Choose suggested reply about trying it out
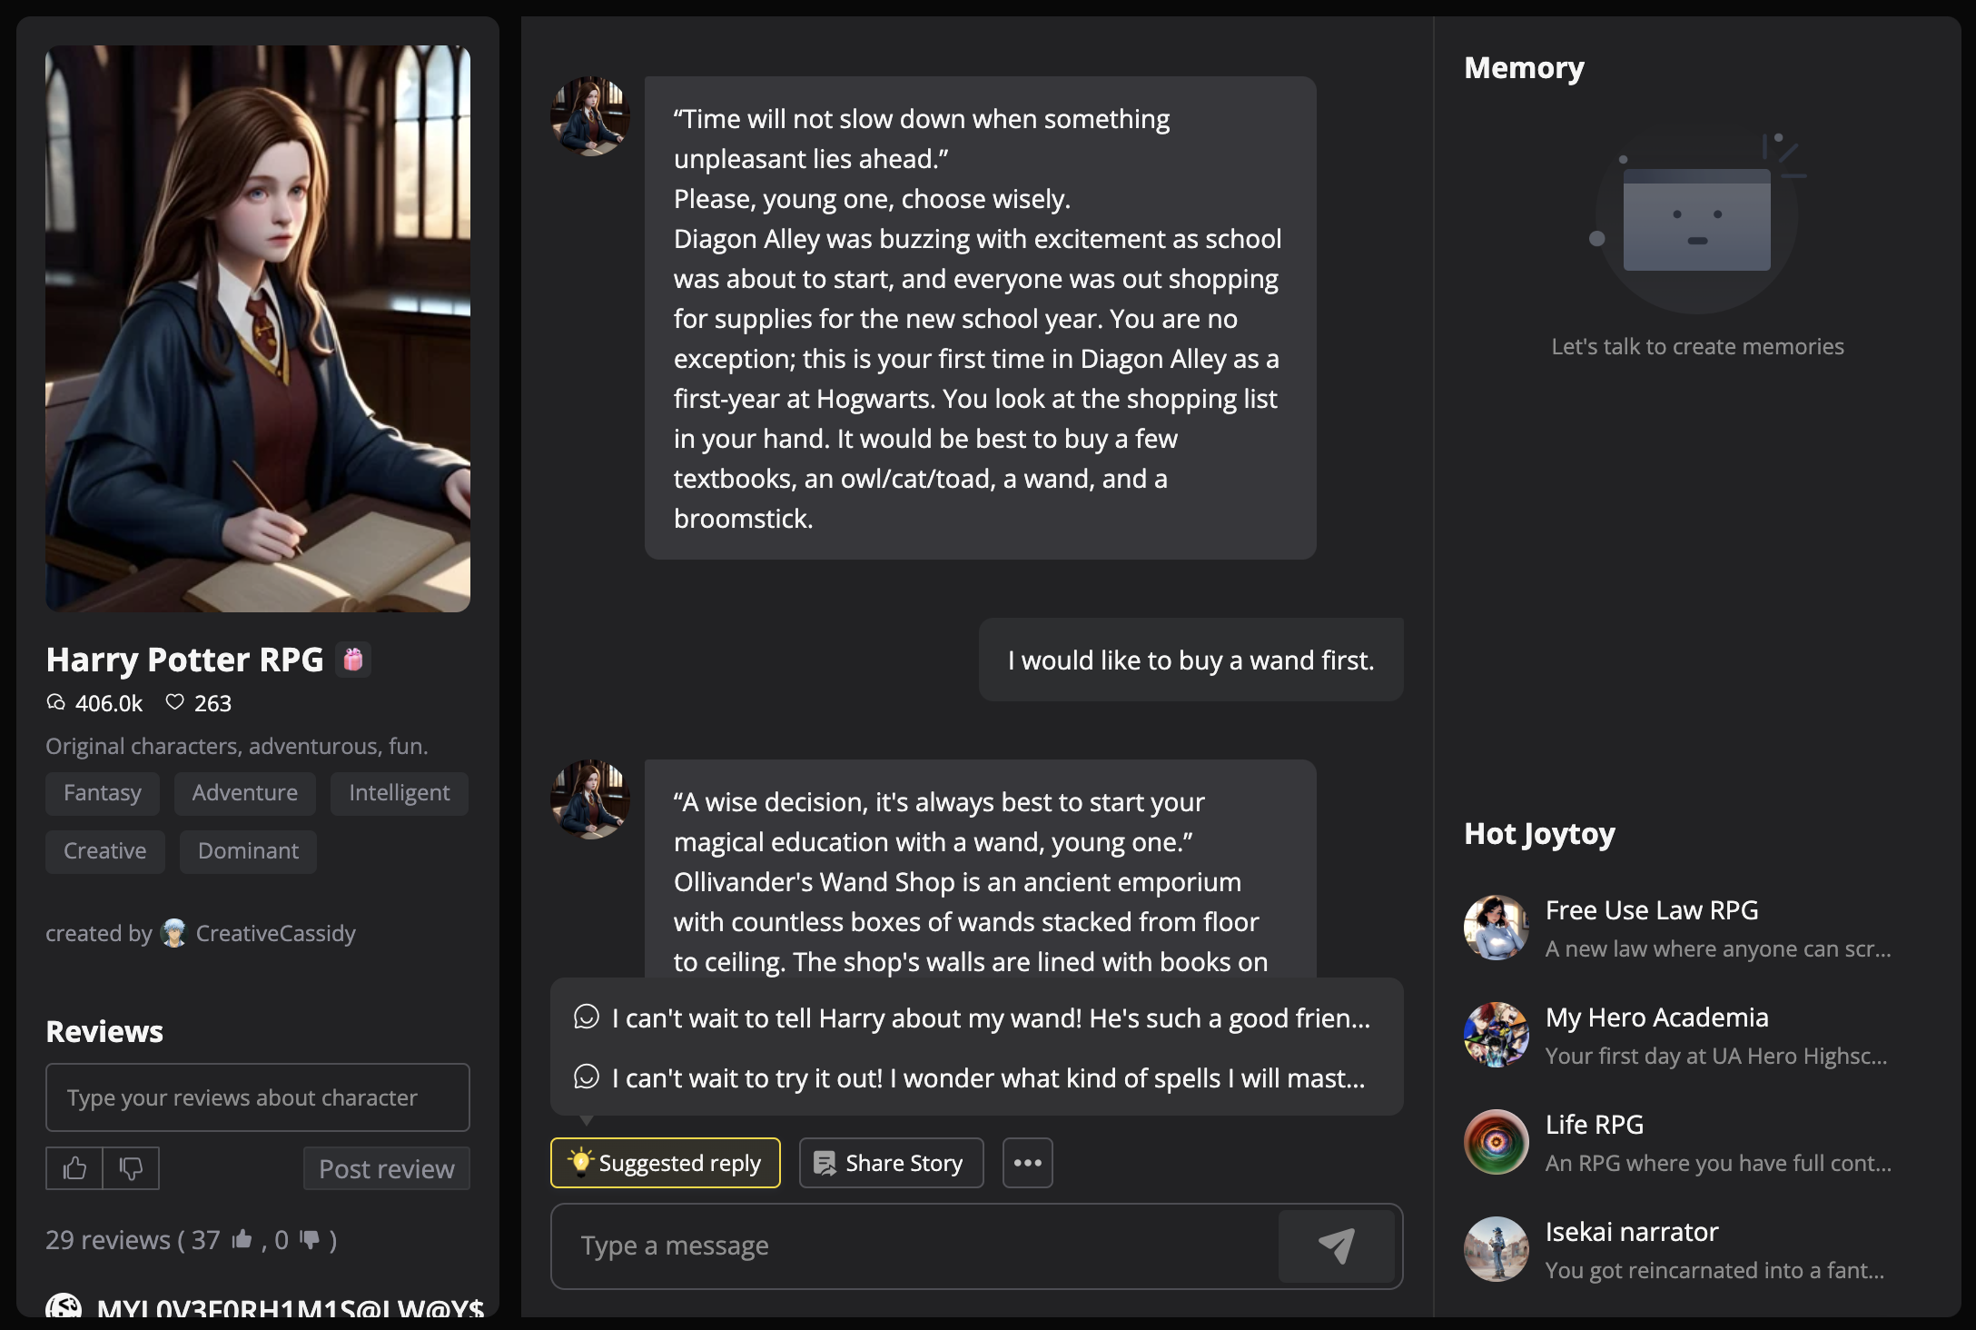Viewport: 1976px width, 1330px height. coord(977,1078)
